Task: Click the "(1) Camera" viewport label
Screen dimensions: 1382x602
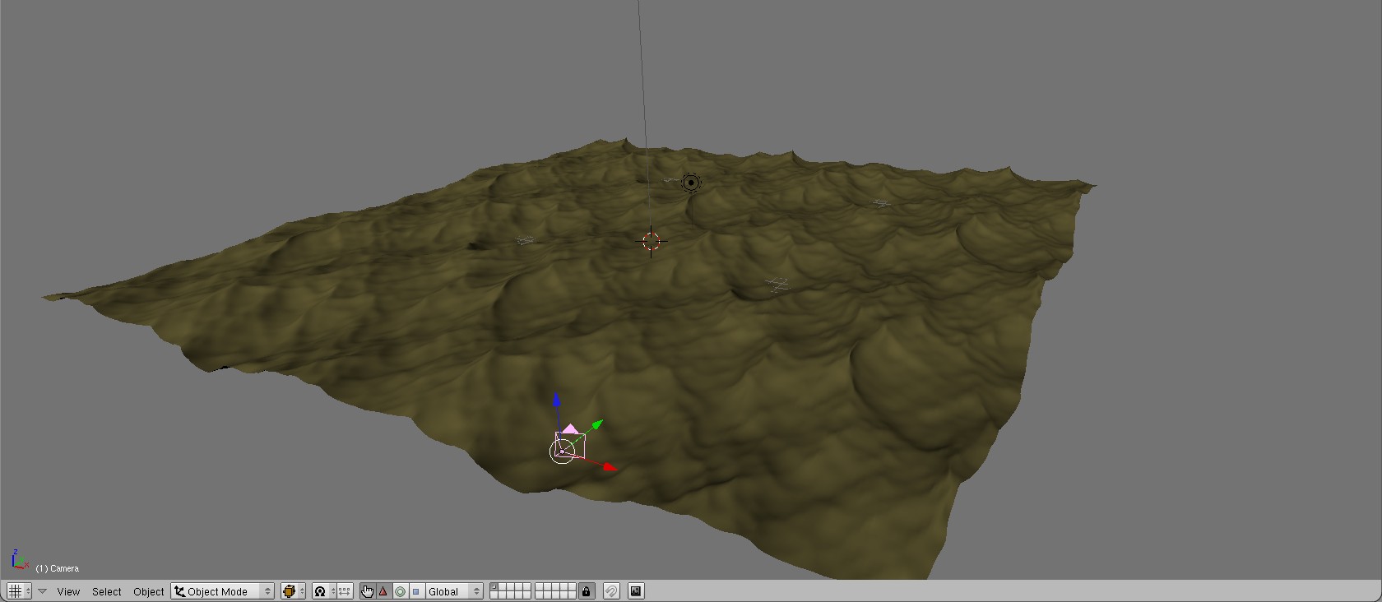Action: (x=57, y=568)
